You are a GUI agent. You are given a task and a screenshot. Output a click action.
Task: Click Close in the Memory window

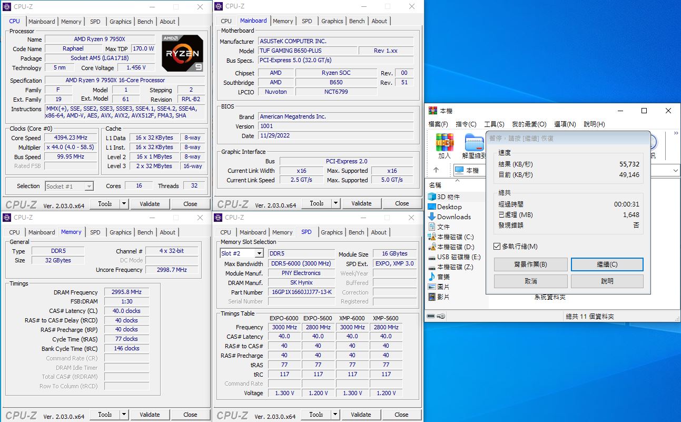tap(190, 415)
